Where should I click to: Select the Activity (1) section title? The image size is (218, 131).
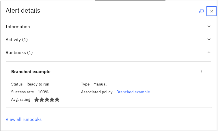click(x=17, y=40)
